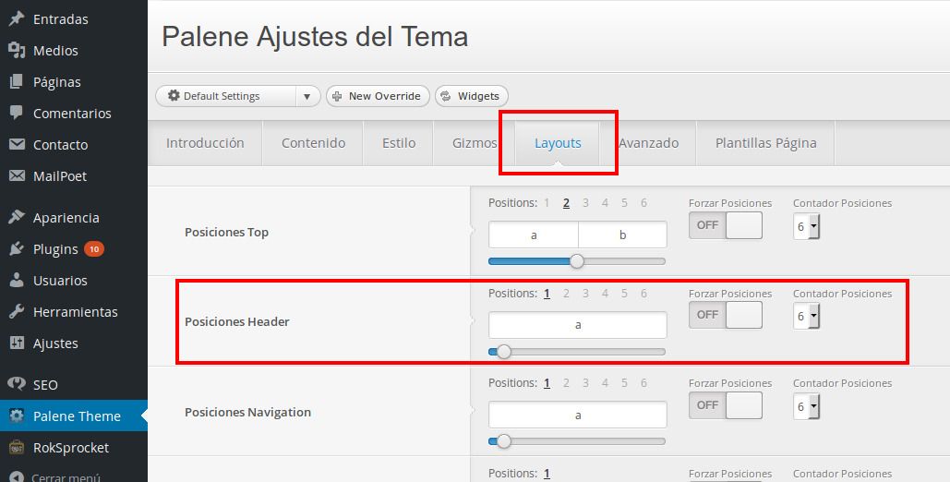Viewport: 950px width, 482px height.
Task: Toggle Forzar Posiciones for Posiciones Top
Action: coord(726,225)
